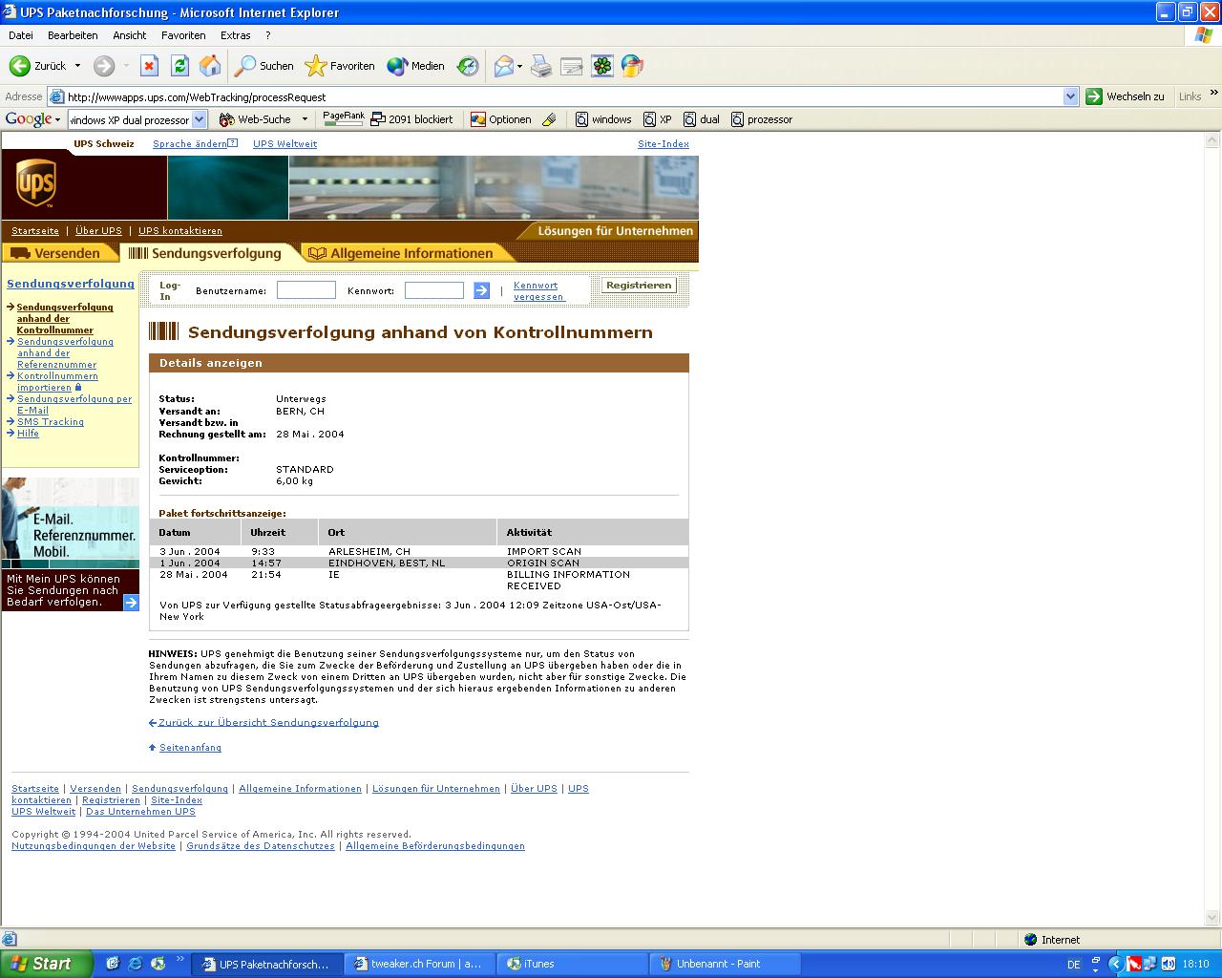Switch to the Versenden tab
The width and height of the screenshot is (1222, 978).
pos(57,253)
